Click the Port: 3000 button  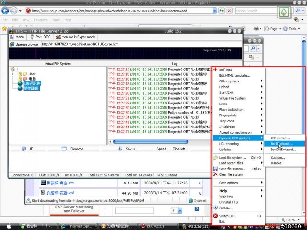tap(40, 37)
